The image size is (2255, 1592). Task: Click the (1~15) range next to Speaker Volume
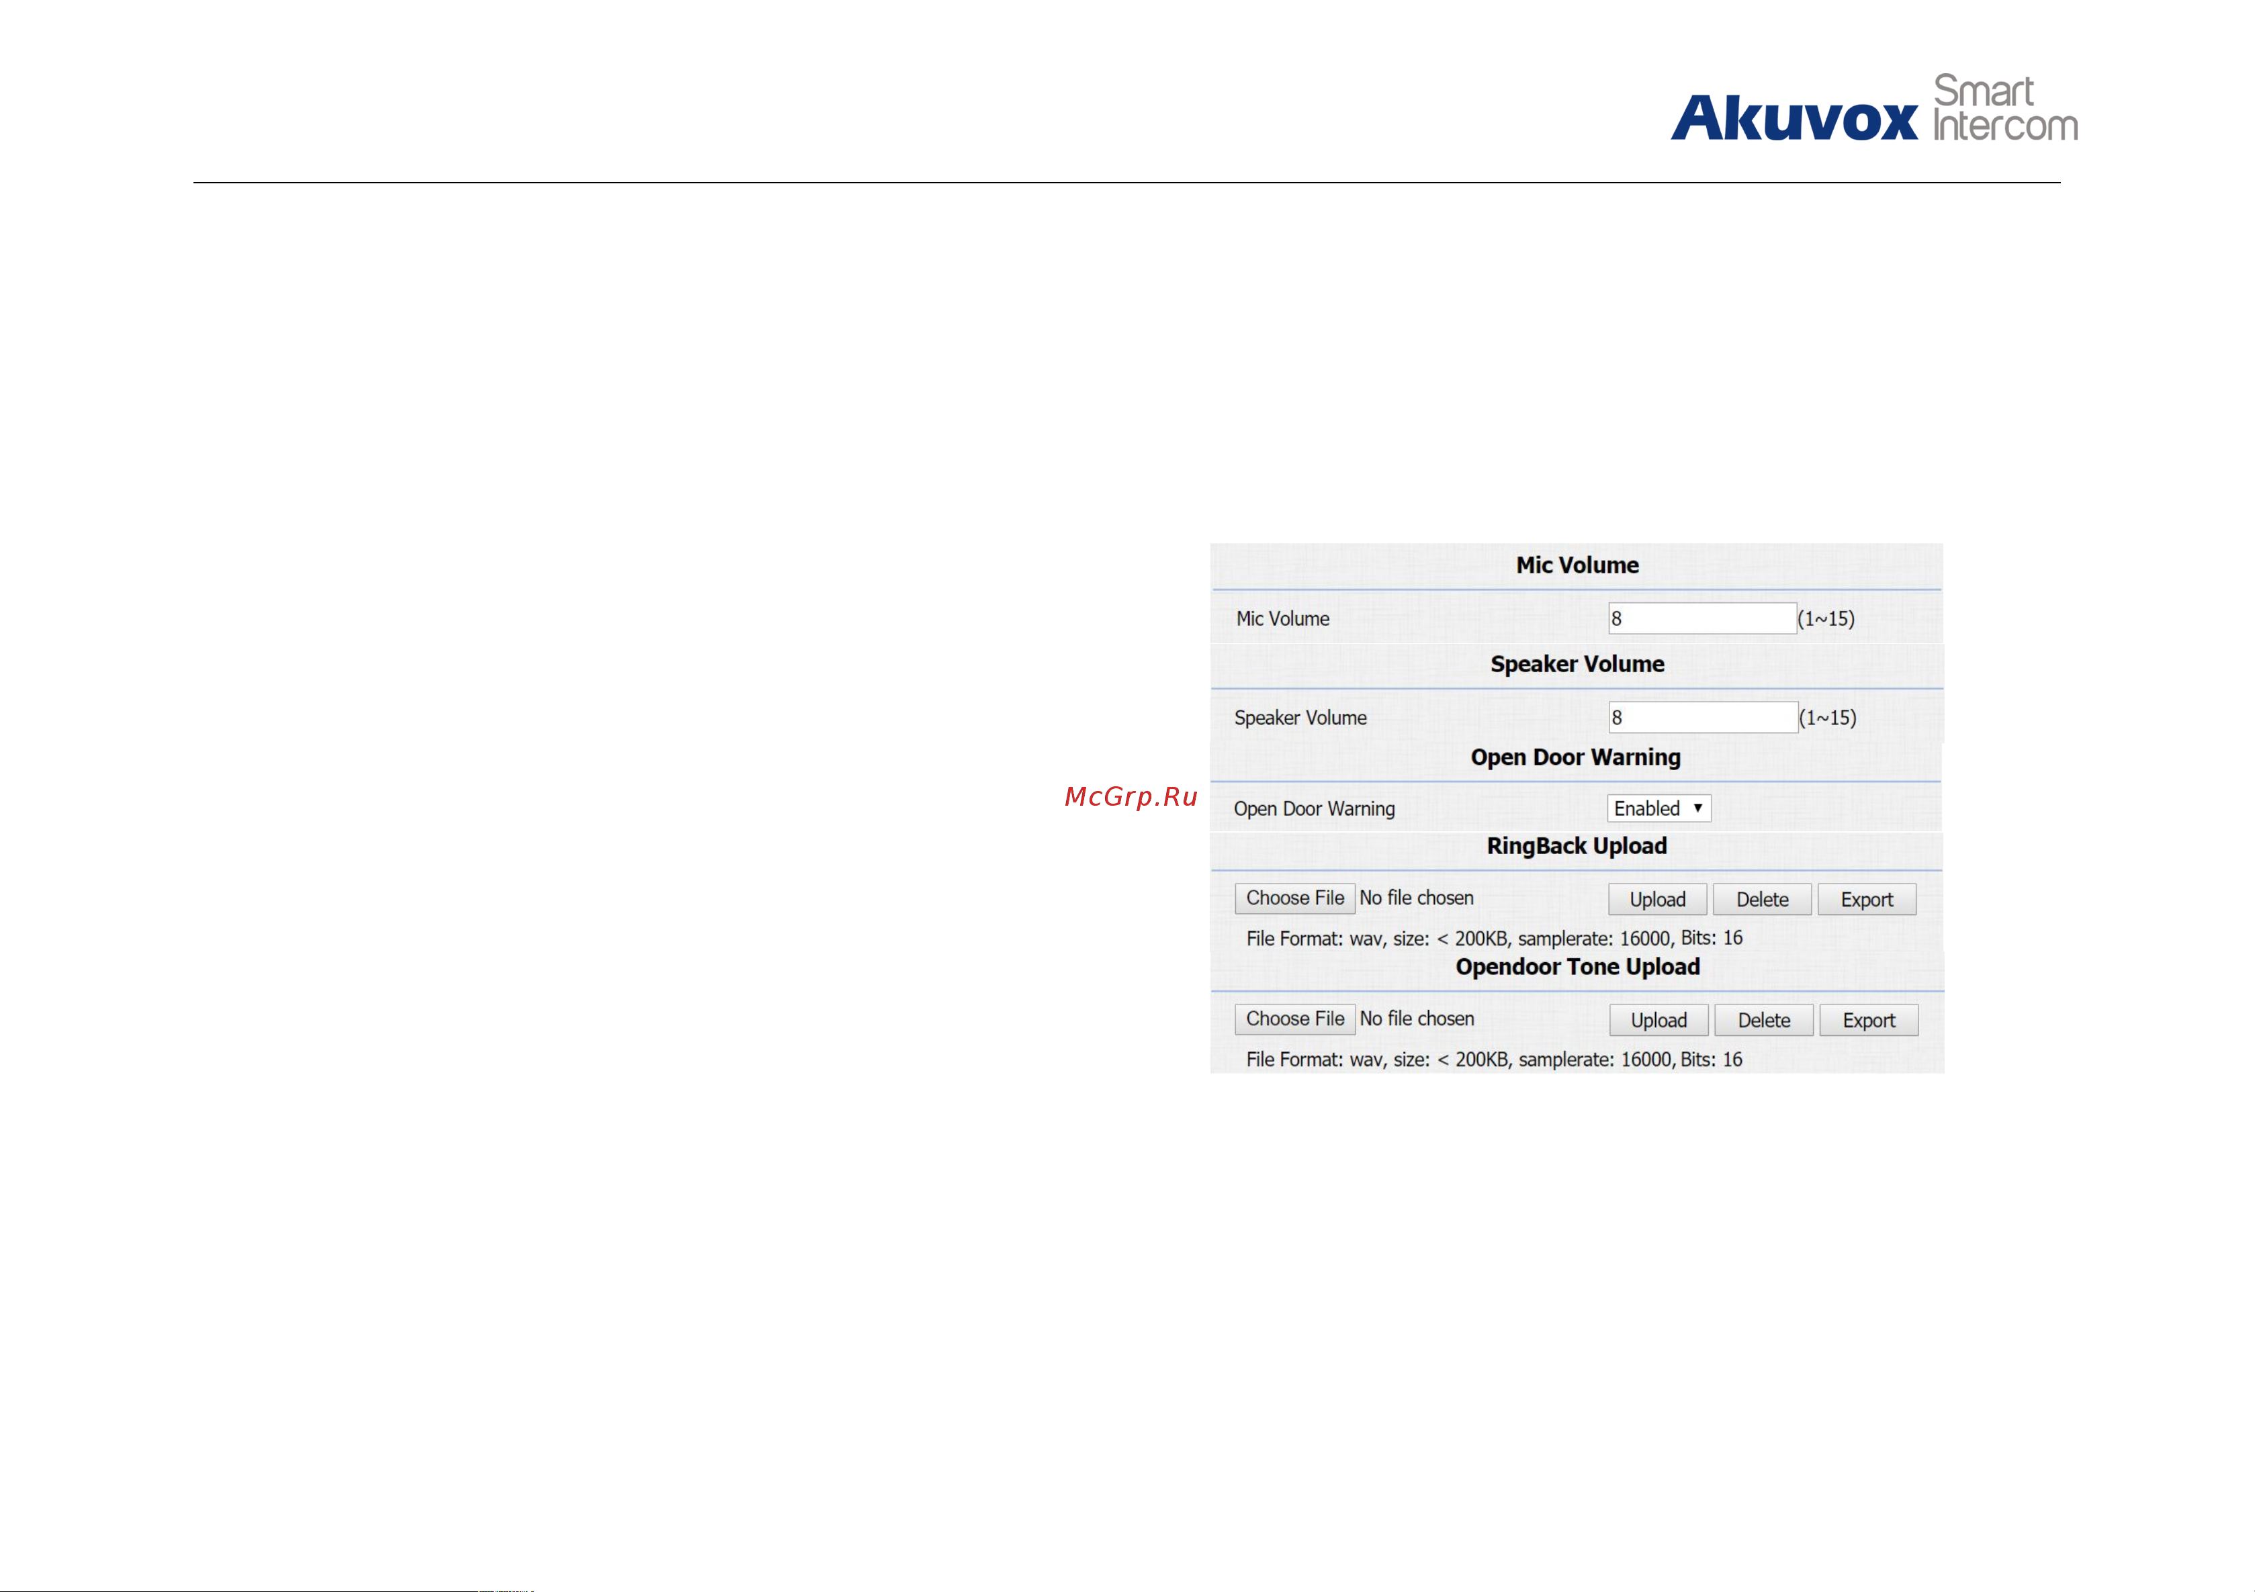[1828, 718]
